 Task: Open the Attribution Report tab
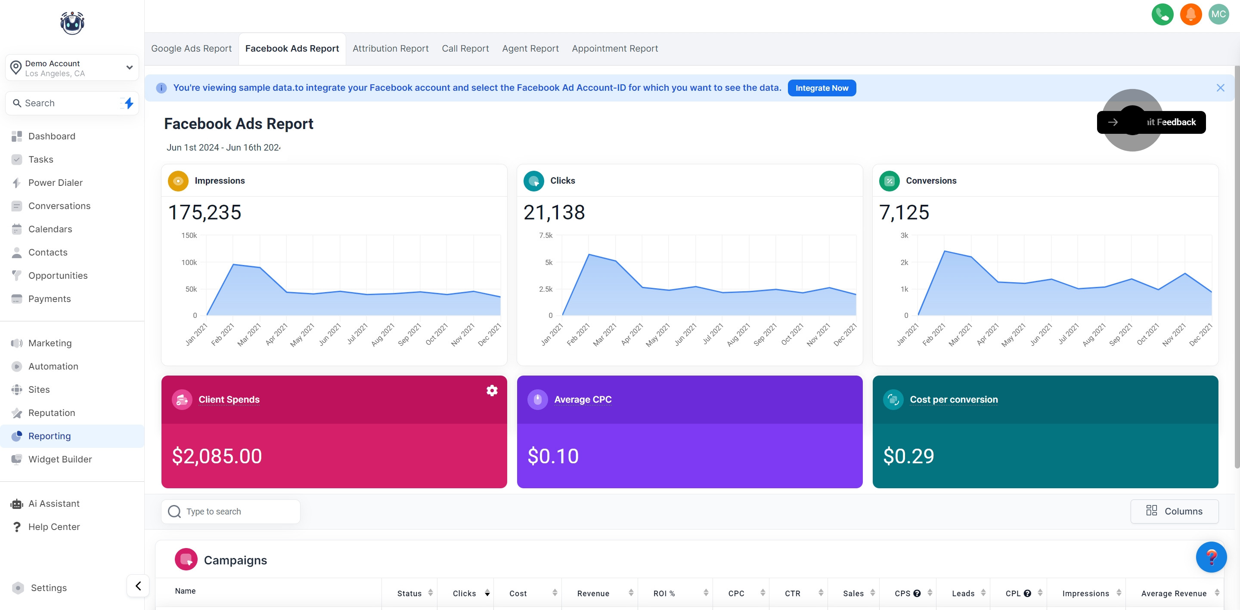391,49
